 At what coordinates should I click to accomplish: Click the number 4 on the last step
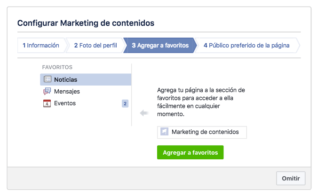206,46
